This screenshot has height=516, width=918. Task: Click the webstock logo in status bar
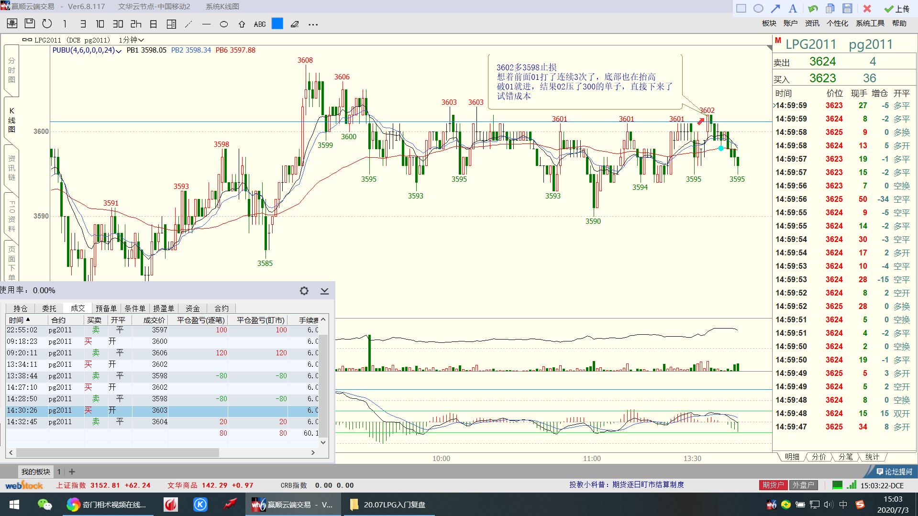pyautogui.click(x=24, y=485)
